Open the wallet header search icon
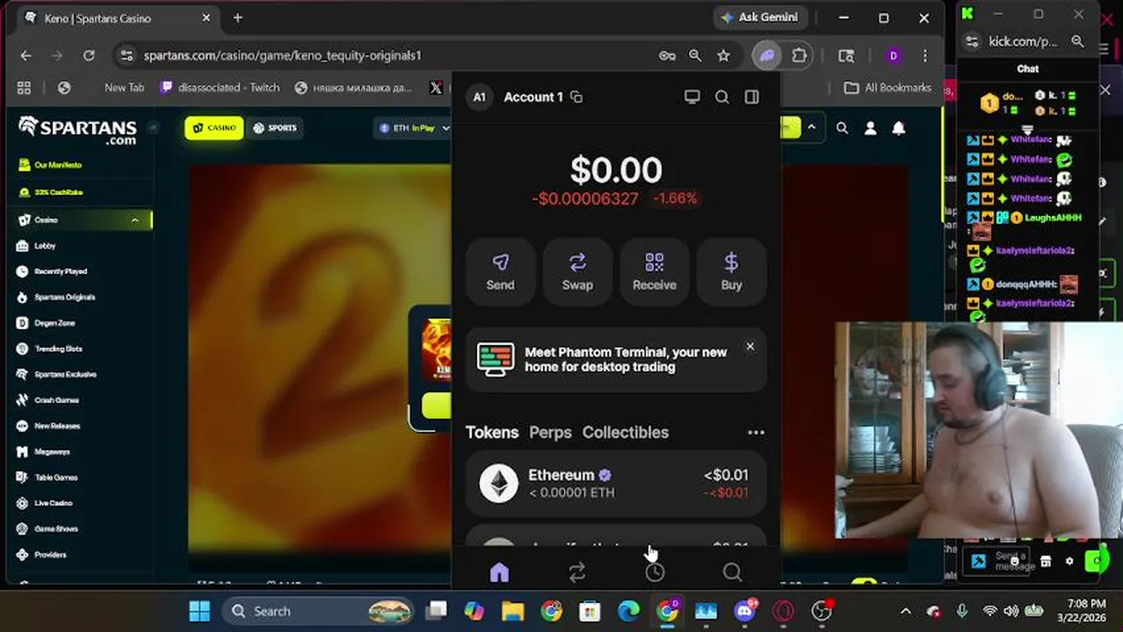 [x=722, y=97]
